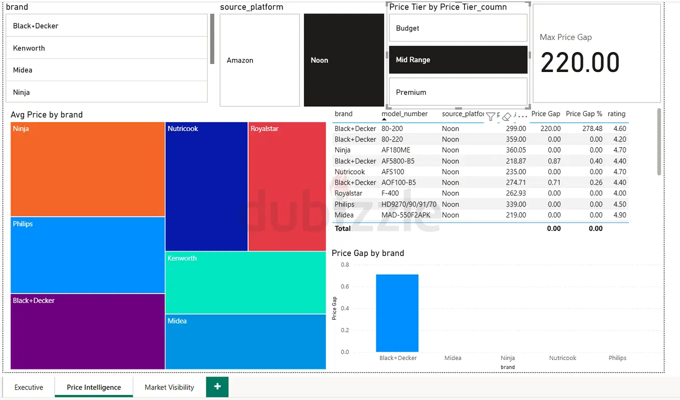Sort table by the brand column header
Screen dimensions: 680x400
pos(344,114)
